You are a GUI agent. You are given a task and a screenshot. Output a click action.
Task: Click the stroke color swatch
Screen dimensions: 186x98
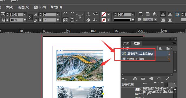pos(104,20)
